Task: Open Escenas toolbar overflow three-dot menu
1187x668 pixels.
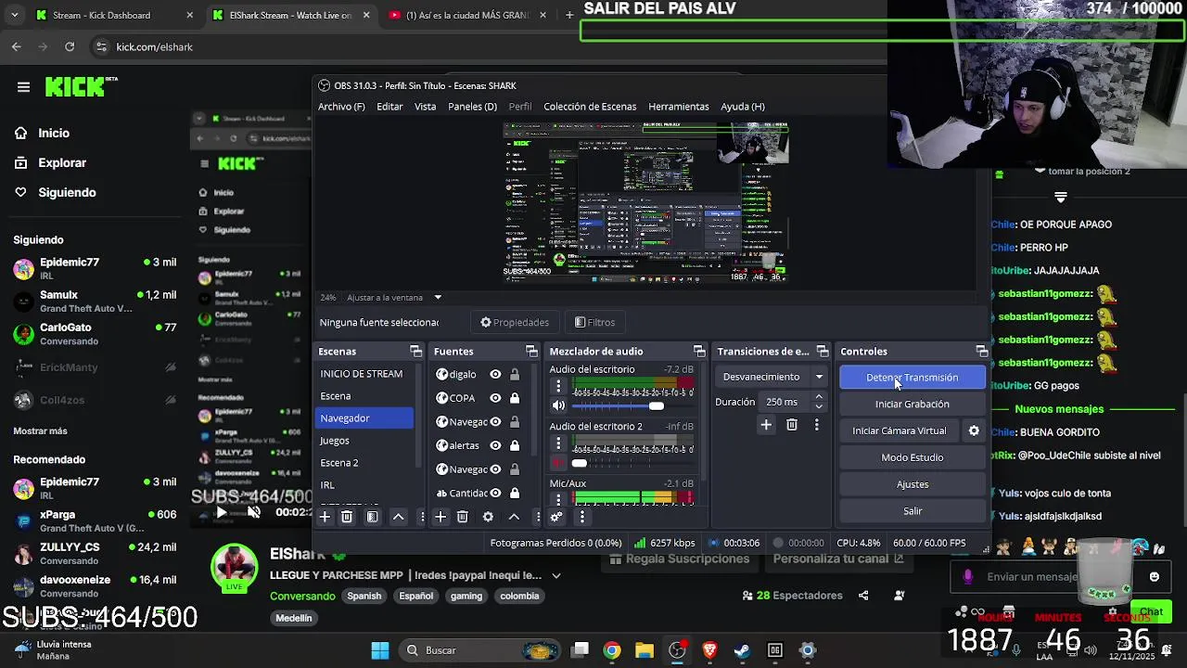Action: pos(422,517)
